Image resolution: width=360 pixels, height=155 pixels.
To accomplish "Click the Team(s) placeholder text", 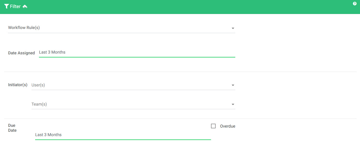I will 39,104.
